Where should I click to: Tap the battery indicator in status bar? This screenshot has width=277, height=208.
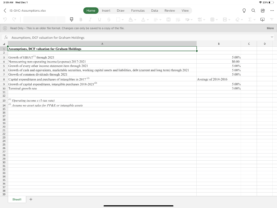[x=271, y=2]
